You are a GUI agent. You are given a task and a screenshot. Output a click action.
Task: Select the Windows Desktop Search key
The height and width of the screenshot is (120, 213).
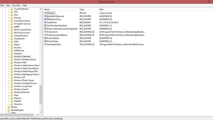[25, 59]
